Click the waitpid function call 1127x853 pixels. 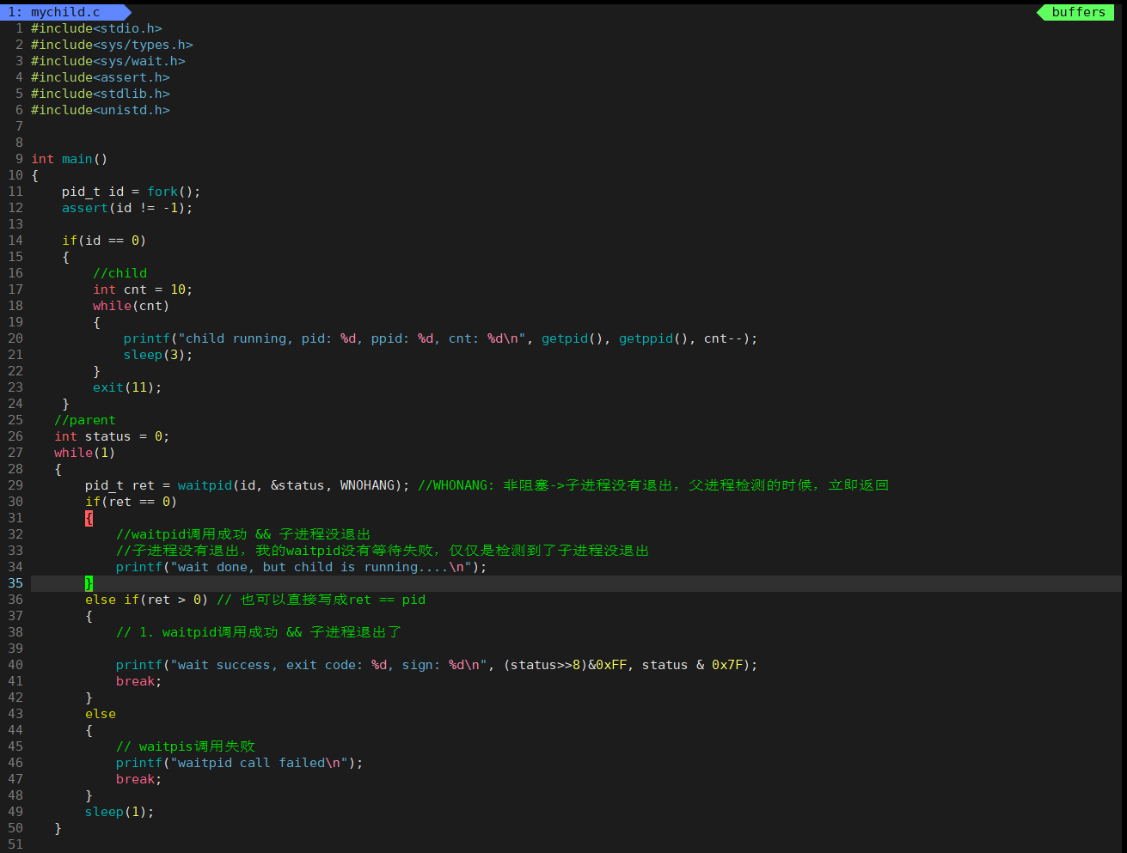293,485
